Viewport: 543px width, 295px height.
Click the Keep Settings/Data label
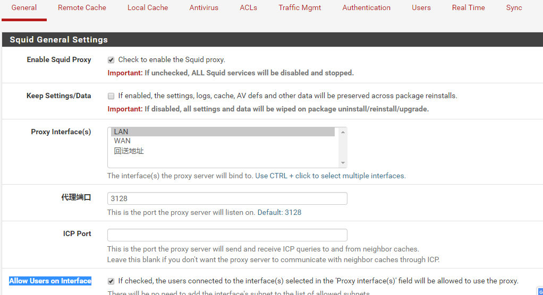(x=59, y=96)
